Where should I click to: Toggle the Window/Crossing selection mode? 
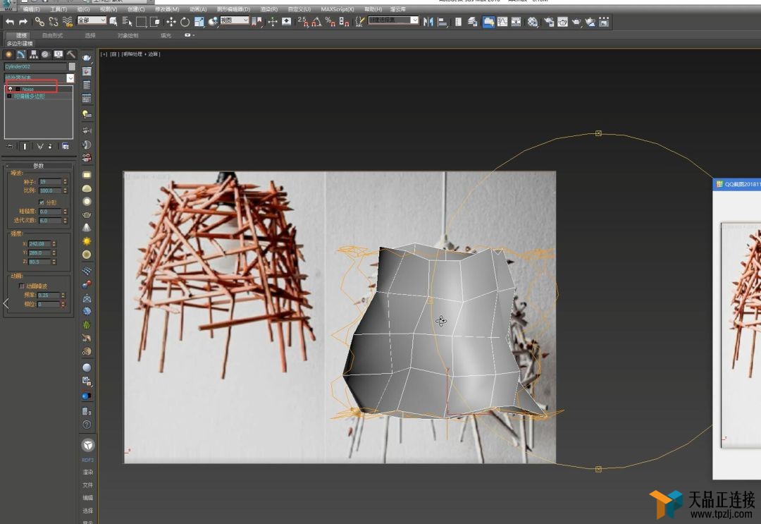tap(155, 21)
